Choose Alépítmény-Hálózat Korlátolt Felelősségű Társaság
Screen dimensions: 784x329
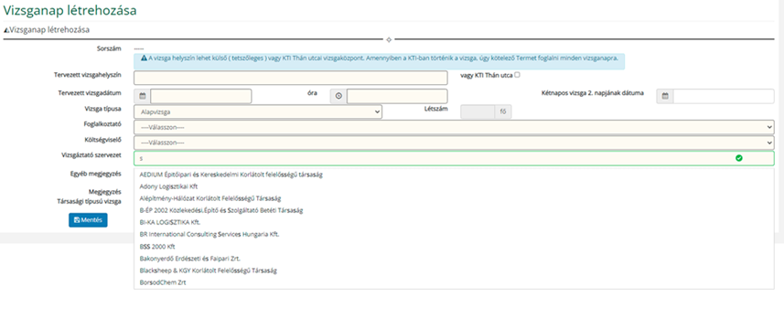click(454, 198)
